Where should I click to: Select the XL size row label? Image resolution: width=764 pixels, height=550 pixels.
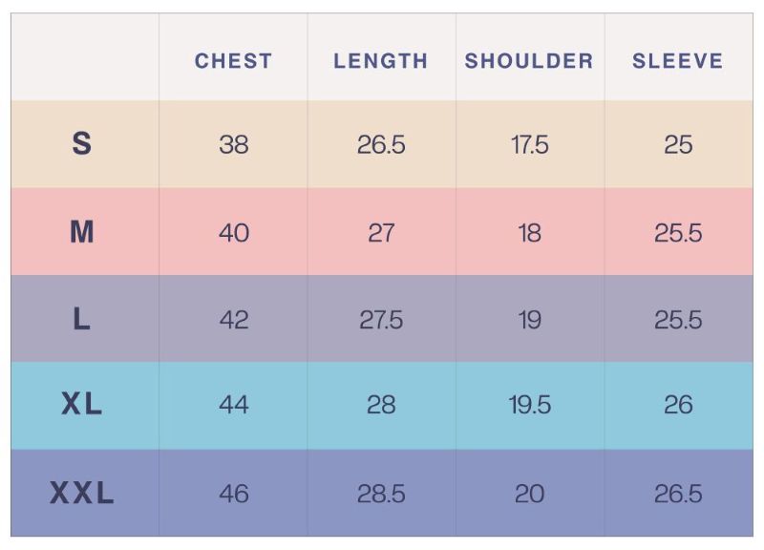[82, 405]
